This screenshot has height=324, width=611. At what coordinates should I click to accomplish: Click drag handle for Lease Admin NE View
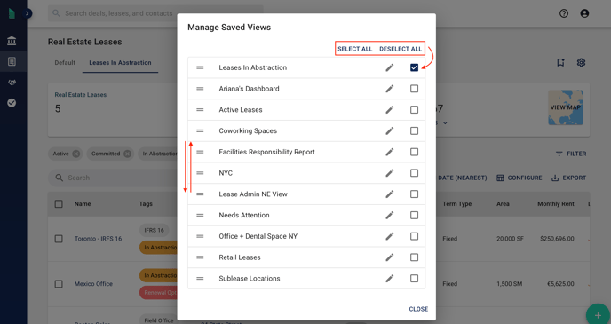point(200,194)
